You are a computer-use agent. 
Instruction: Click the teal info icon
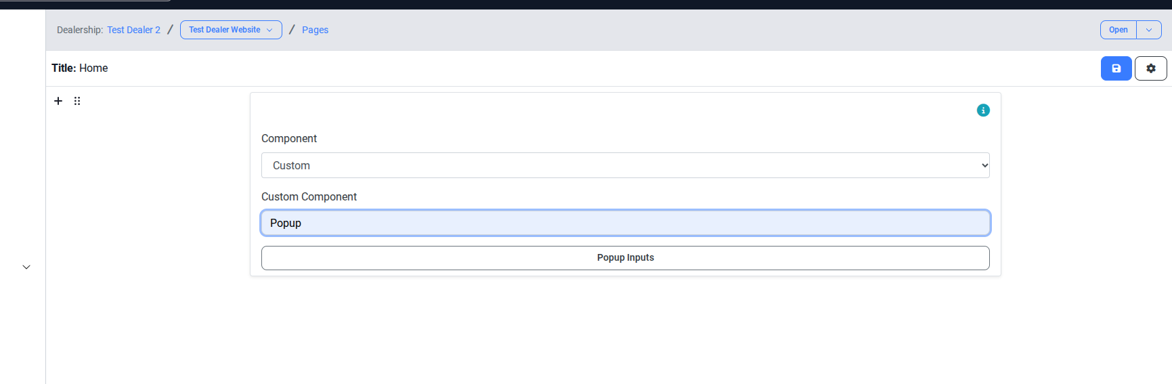(x=983, y=110)
